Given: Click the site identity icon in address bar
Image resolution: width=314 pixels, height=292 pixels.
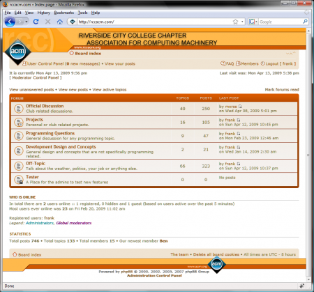Looking at the screenshot, I should point(73,22).
